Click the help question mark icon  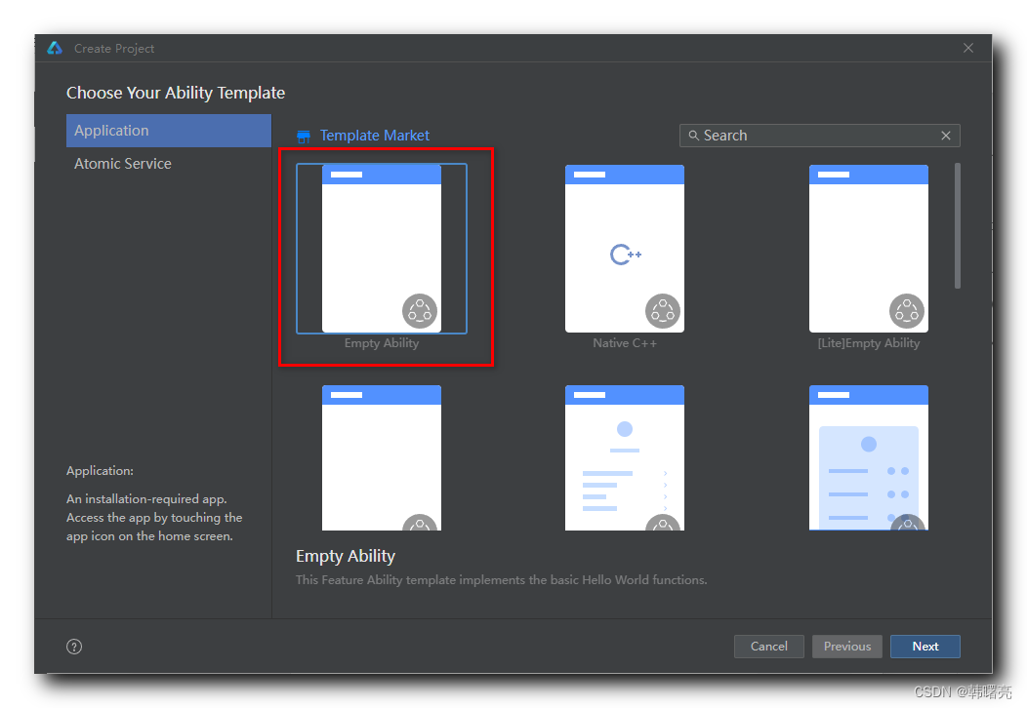tap(74, 647)
